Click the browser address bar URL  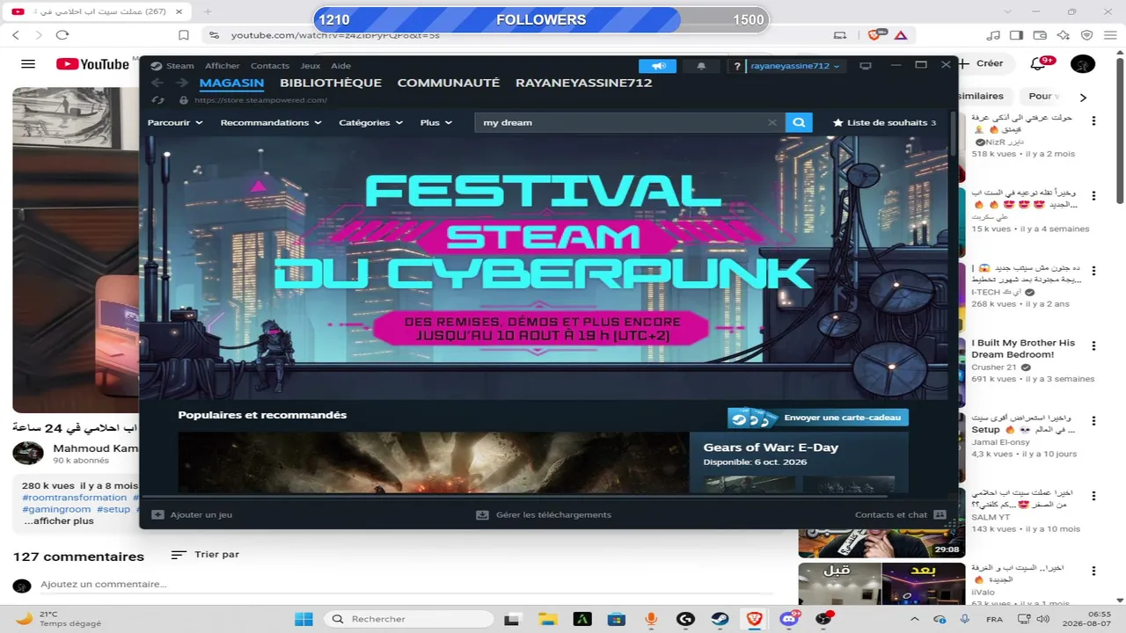click(335, 35)
